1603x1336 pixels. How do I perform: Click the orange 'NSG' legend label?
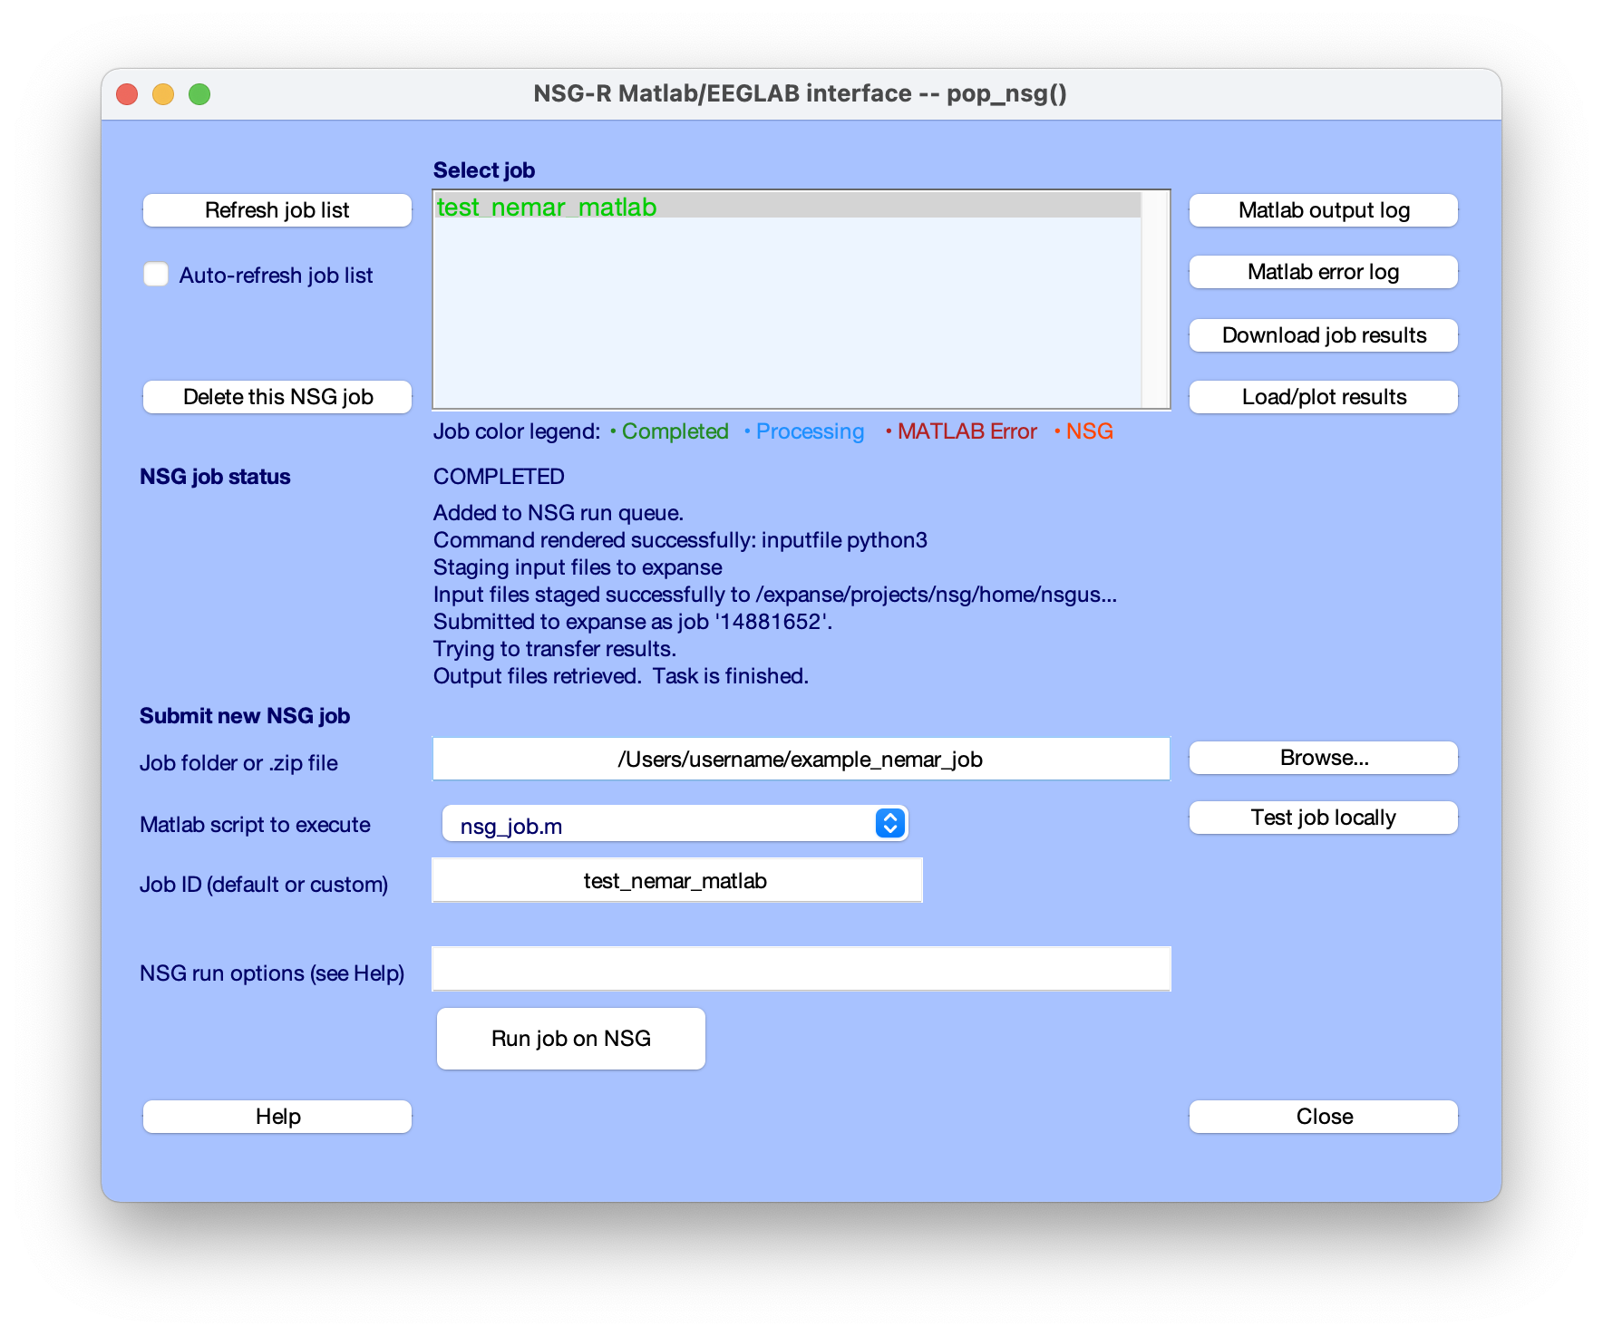(1089, 431)
